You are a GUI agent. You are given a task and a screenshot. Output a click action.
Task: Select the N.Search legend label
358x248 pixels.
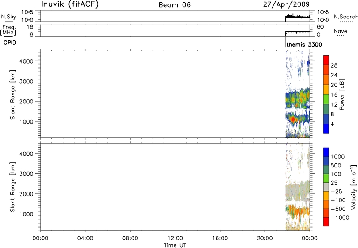pos(345,17)
